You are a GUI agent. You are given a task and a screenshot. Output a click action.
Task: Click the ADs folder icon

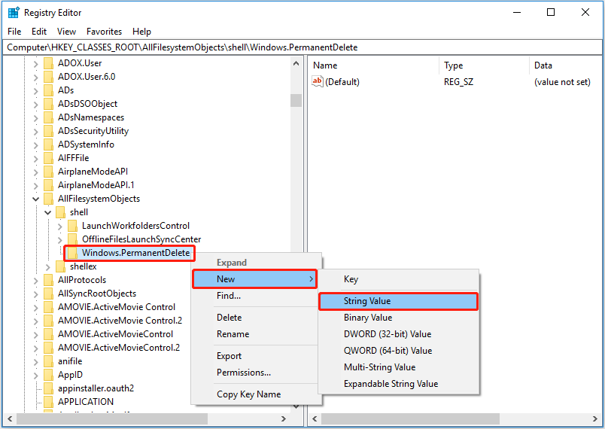[48, 90]
